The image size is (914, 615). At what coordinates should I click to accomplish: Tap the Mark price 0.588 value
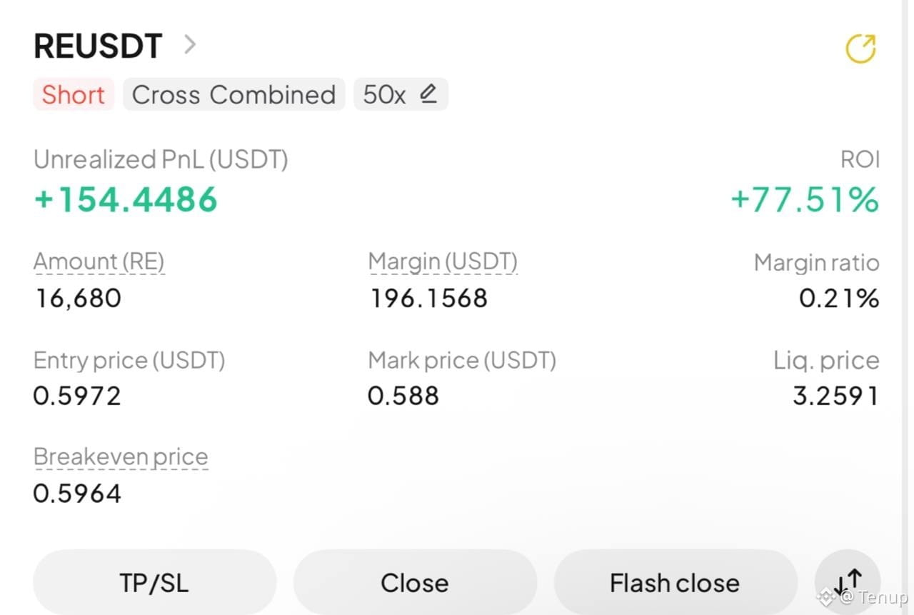[403, 395]
